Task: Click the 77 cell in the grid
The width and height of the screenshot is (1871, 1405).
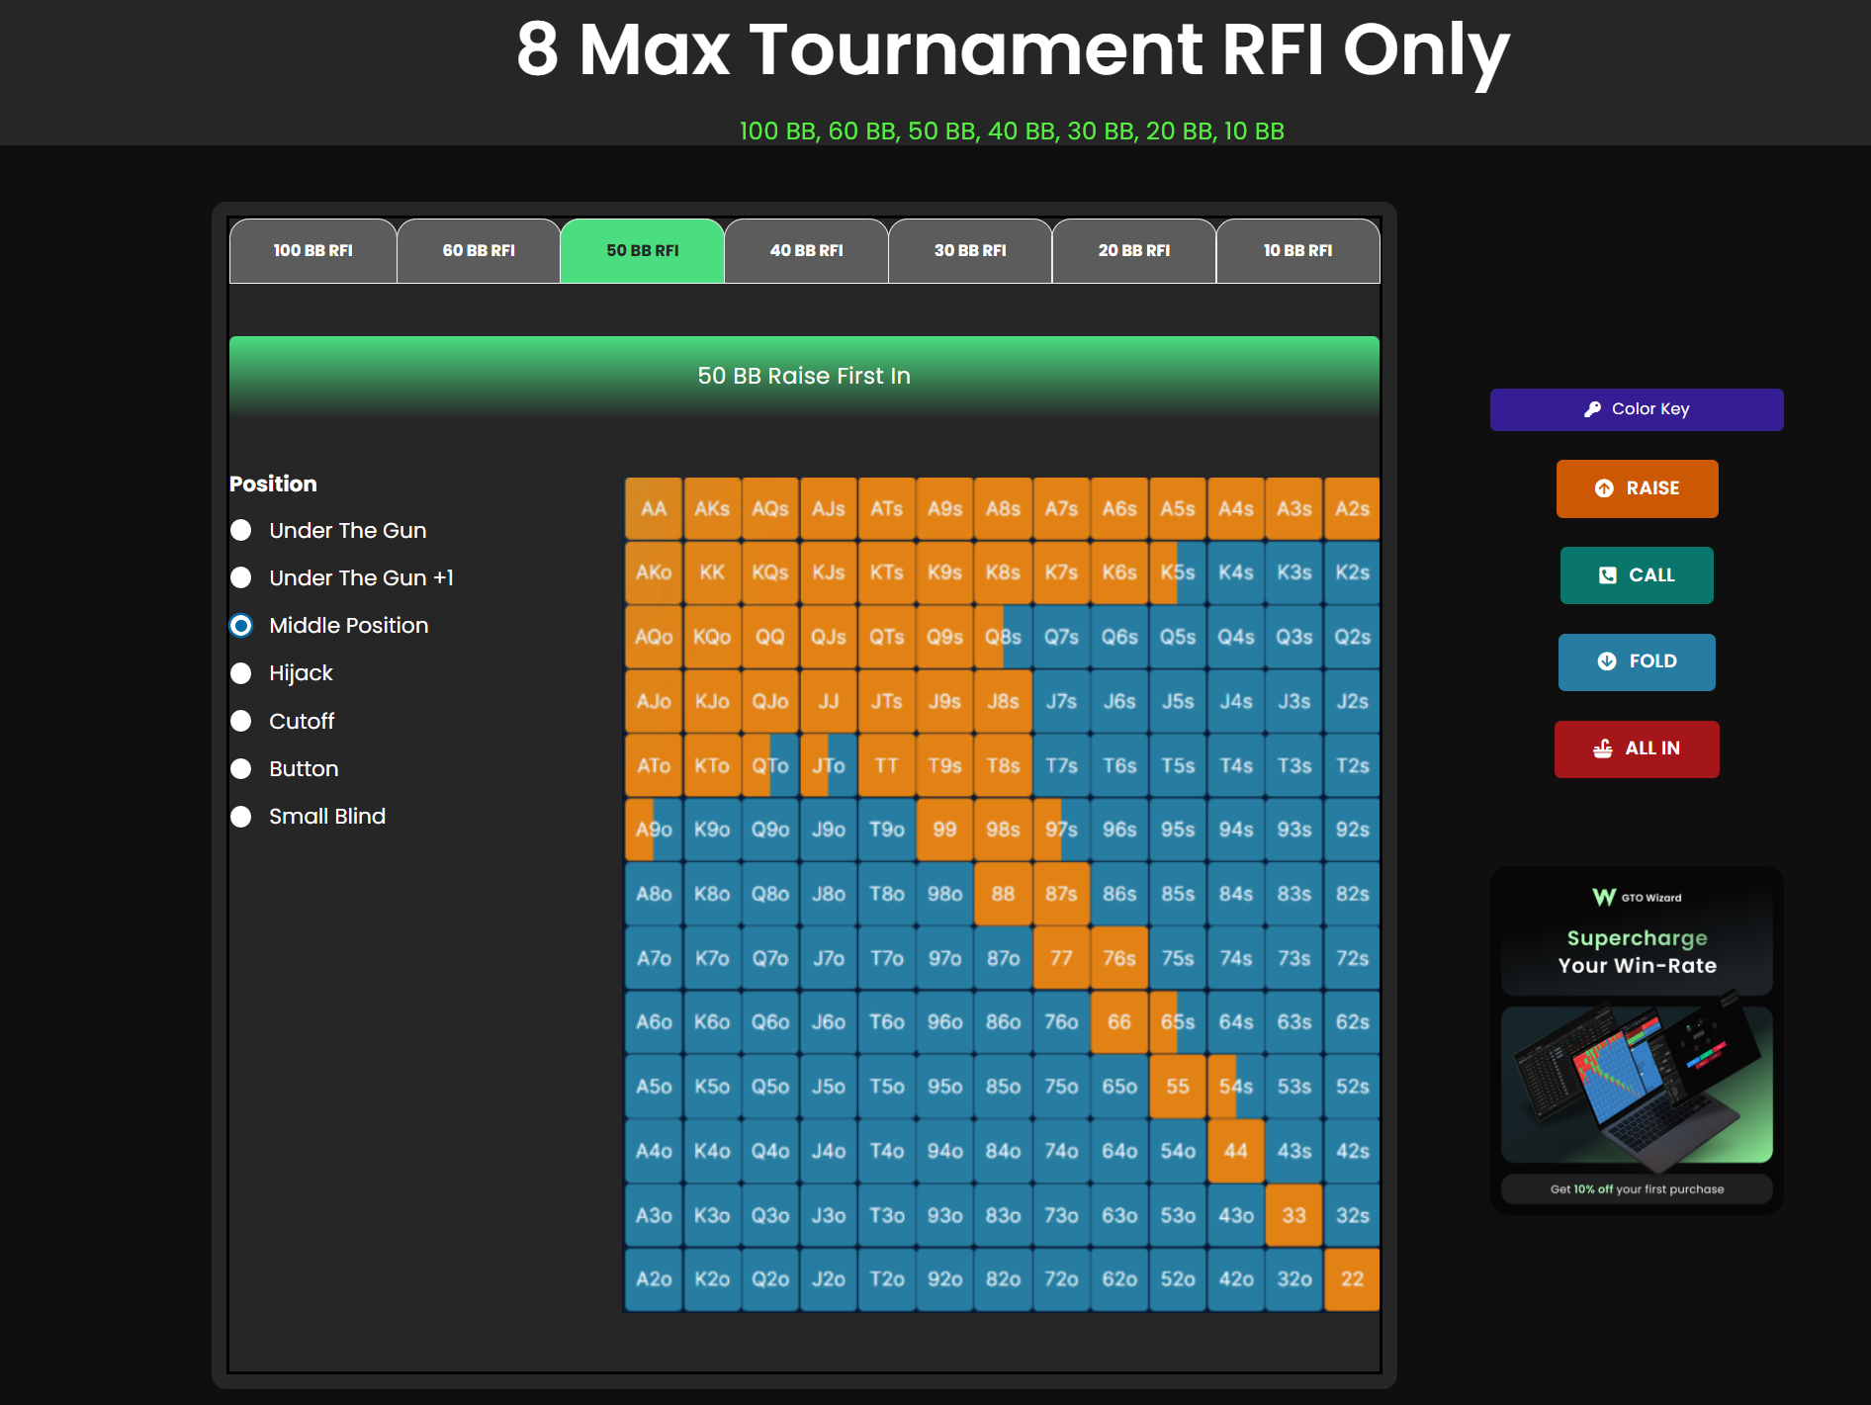Action: [1061, 959]
